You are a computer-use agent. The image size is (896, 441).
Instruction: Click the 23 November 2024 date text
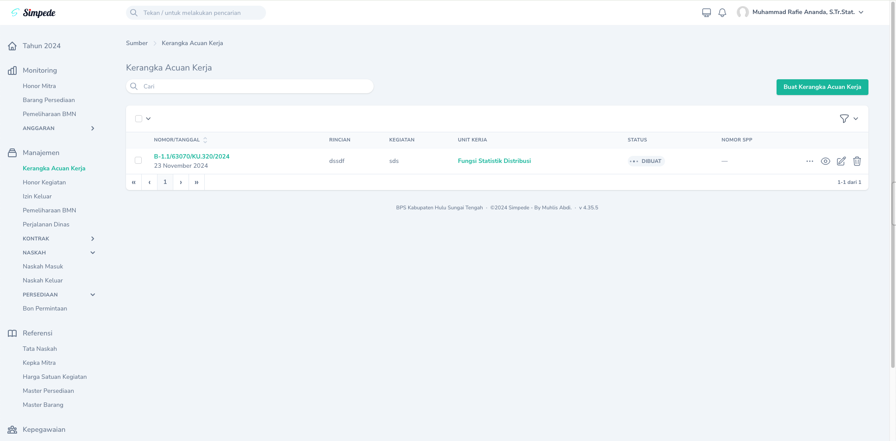181,166
